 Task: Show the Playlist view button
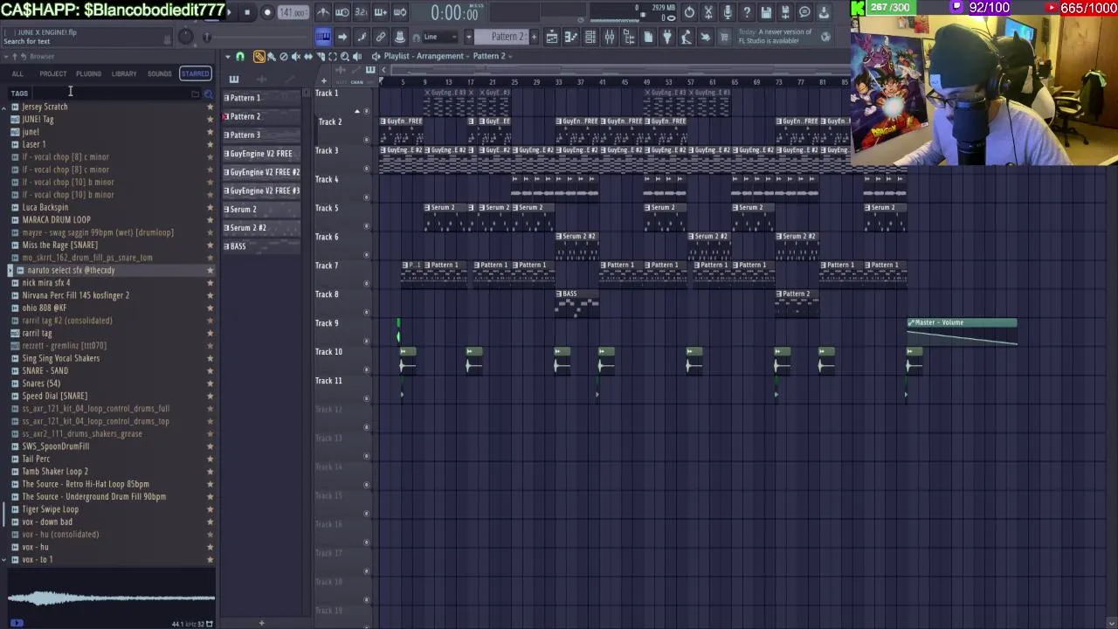tap(552, 37)
